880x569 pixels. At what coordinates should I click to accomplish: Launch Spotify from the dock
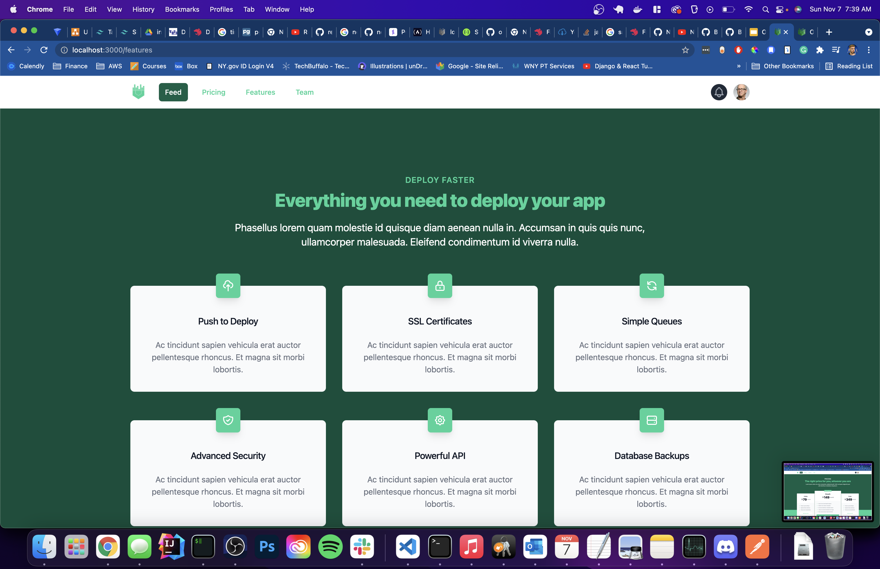(x=330, y=547)
